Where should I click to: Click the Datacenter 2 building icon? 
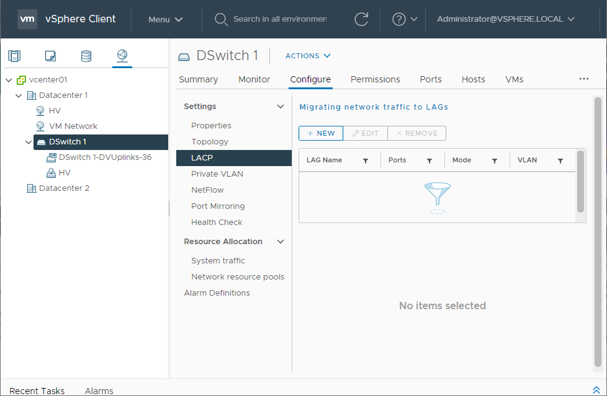32,188
